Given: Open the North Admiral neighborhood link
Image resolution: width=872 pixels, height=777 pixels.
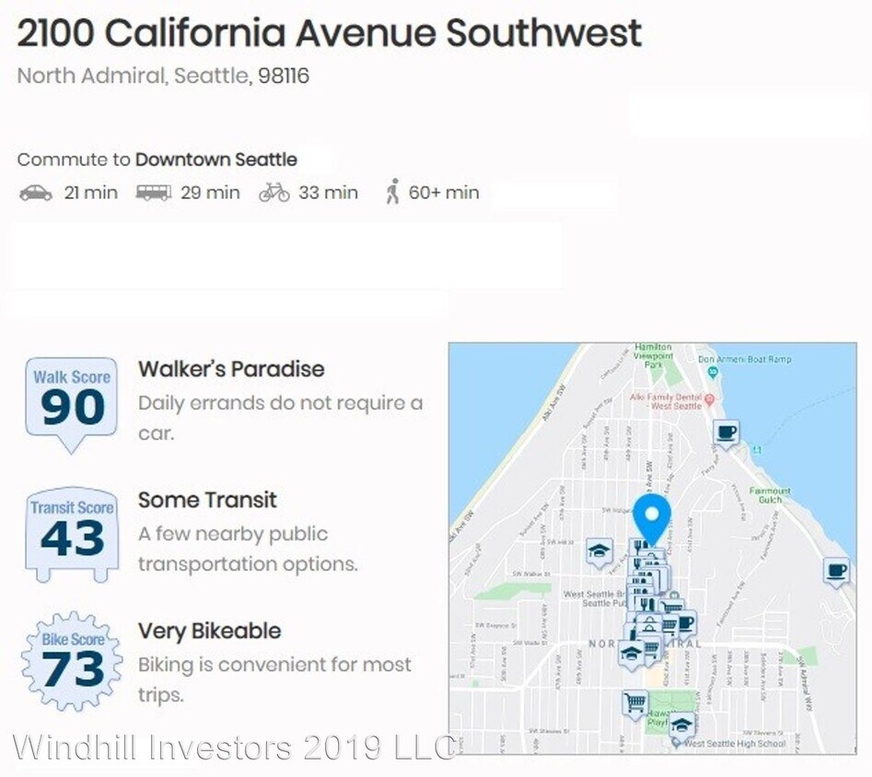Looking at the screenshot, I should tap(89, 75).
